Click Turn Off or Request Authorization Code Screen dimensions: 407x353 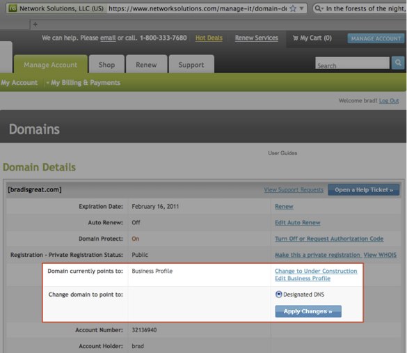pos(329,239)
